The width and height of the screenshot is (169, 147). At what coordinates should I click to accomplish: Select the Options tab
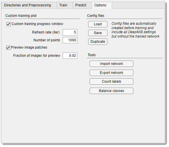pyautogui.click(x=100, y=5)
